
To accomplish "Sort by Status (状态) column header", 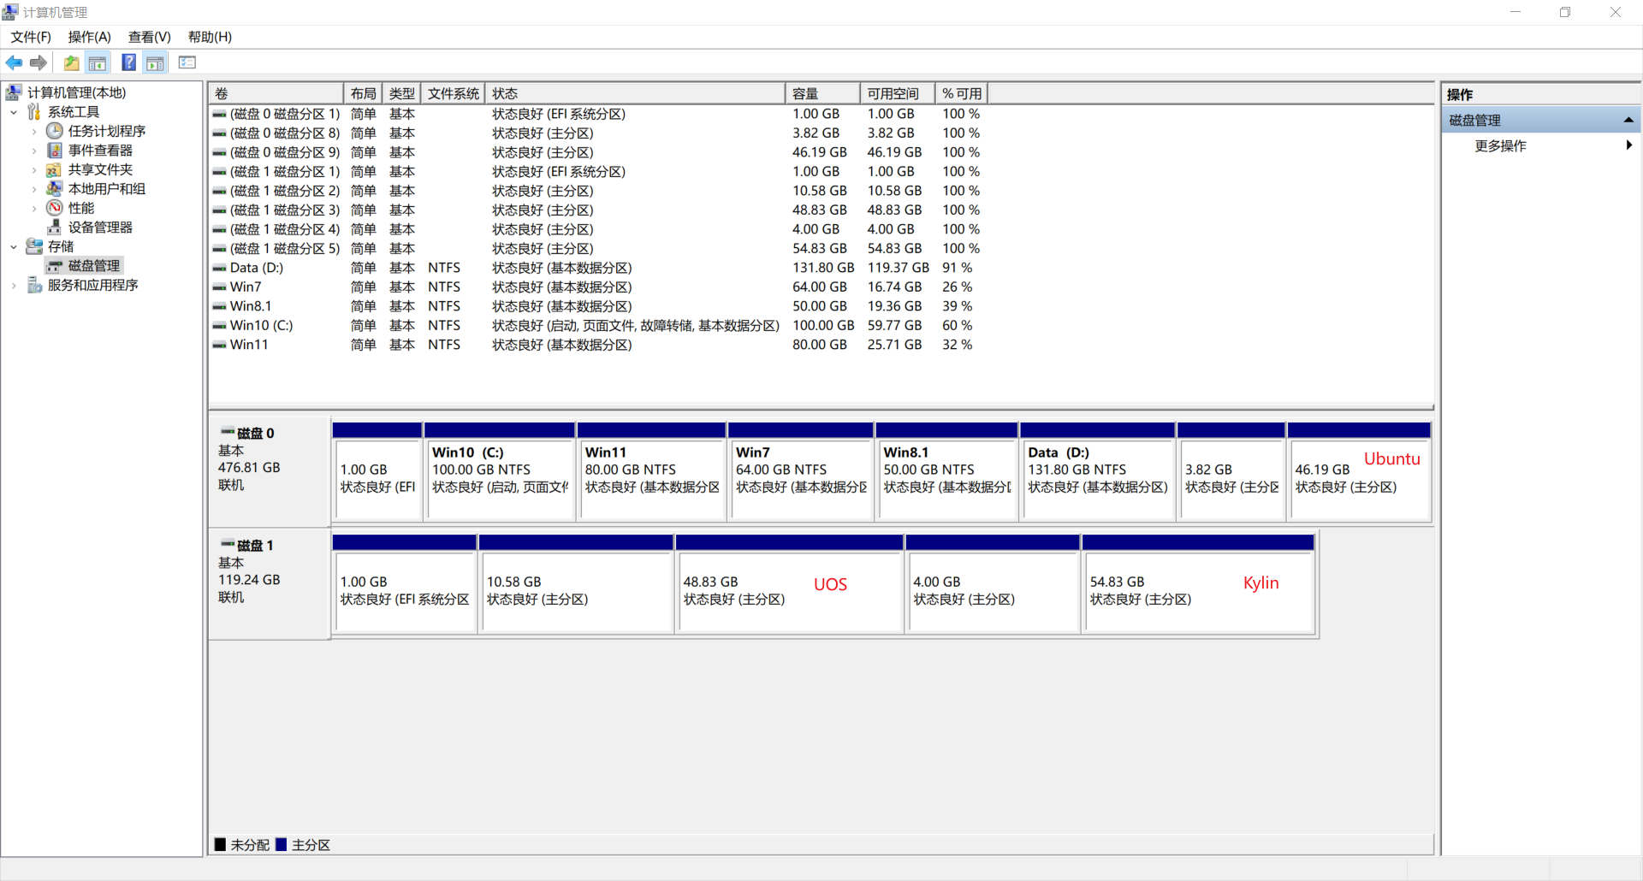I will (635, 93).
